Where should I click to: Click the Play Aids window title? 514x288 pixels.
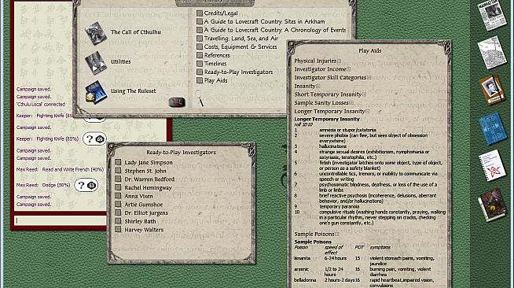pyautogui.click(x=369, y=50)
